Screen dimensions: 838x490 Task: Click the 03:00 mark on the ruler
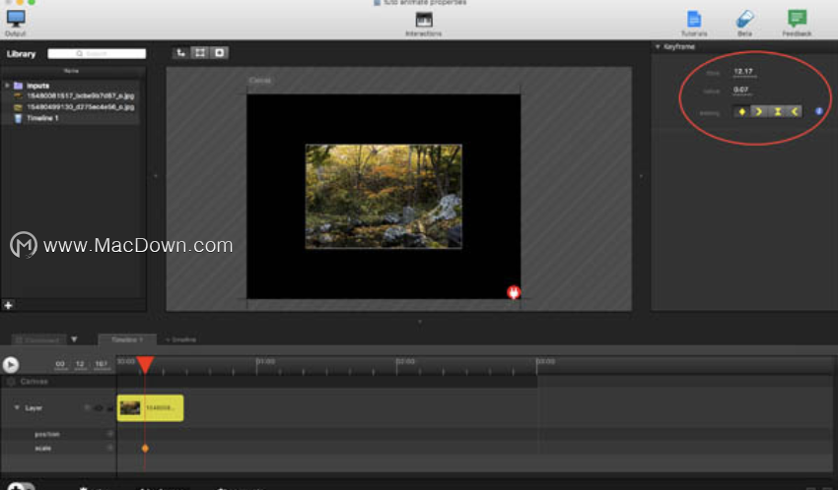click(x=545, y=361)
